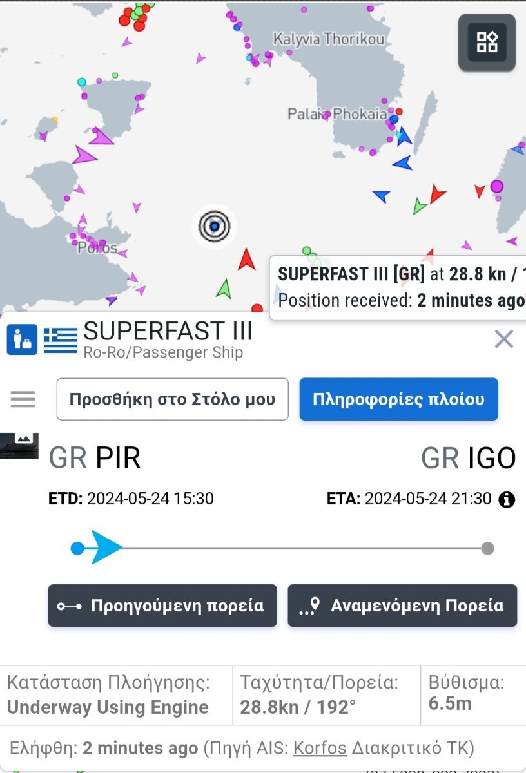Image resolution: width=526 pixels, height=773 pixels.
Task: Open the map layers widget button
Action: [x=487, y=42]
